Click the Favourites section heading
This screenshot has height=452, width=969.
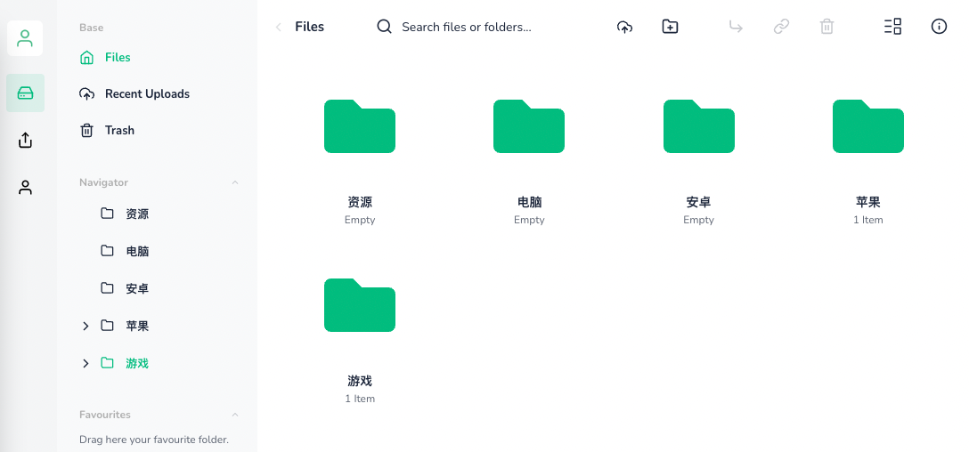105,415
